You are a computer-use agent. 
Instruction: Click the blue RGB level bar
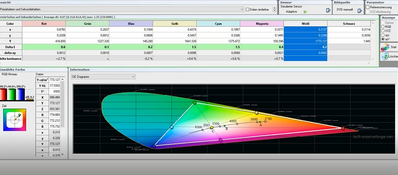21,94
